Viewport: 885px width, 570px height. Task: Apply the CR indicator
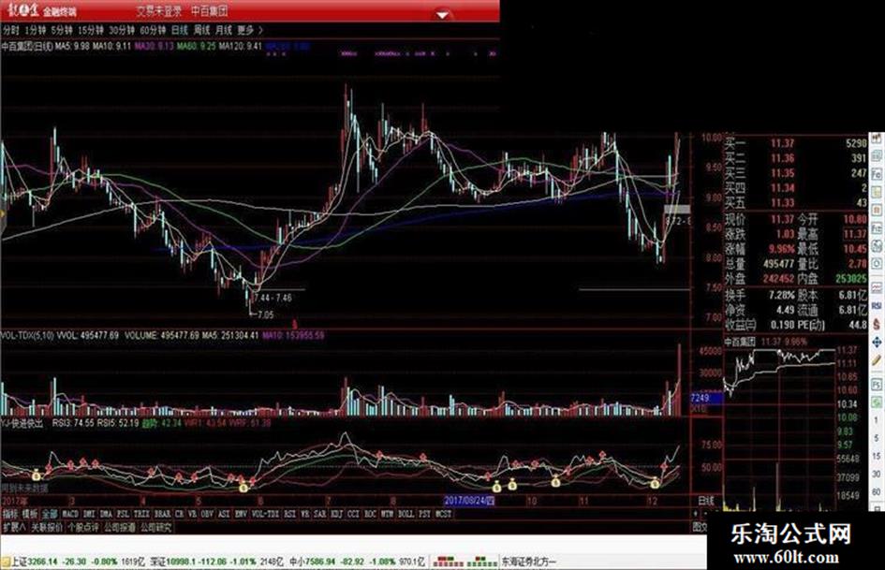pos(179,514)
